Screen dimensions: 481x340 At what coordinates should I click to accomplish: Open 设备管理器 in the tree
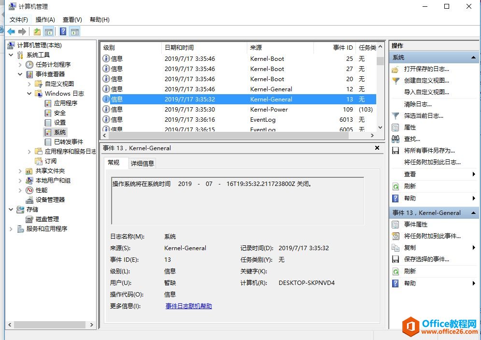tap(50, 199)
